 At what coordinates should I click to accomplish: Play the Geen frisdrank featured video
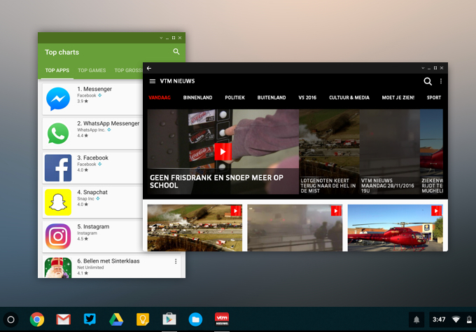point(223,151)
